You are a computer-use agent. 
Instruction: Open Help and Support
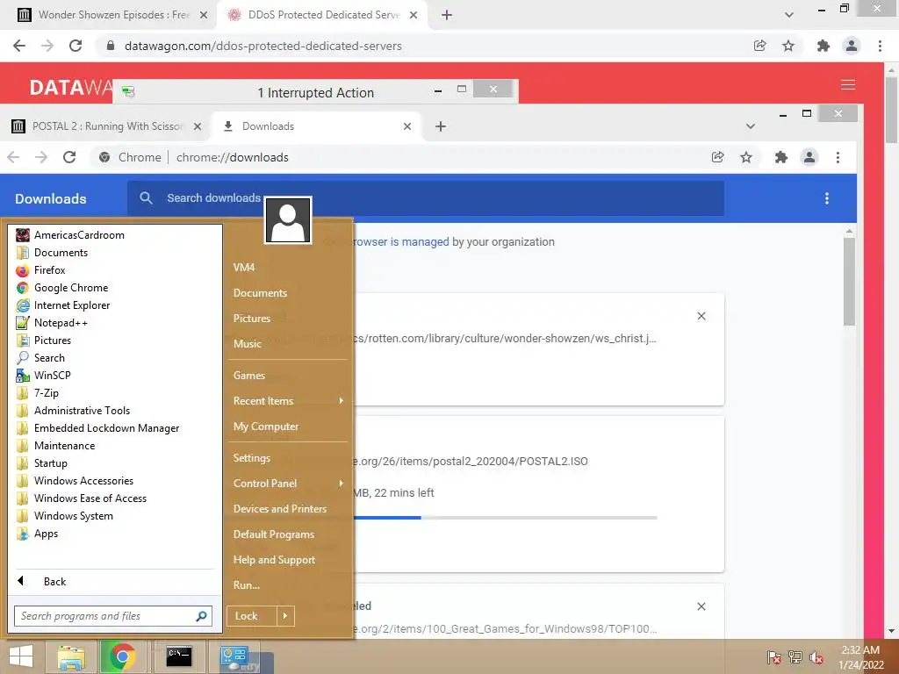point(274,560)
